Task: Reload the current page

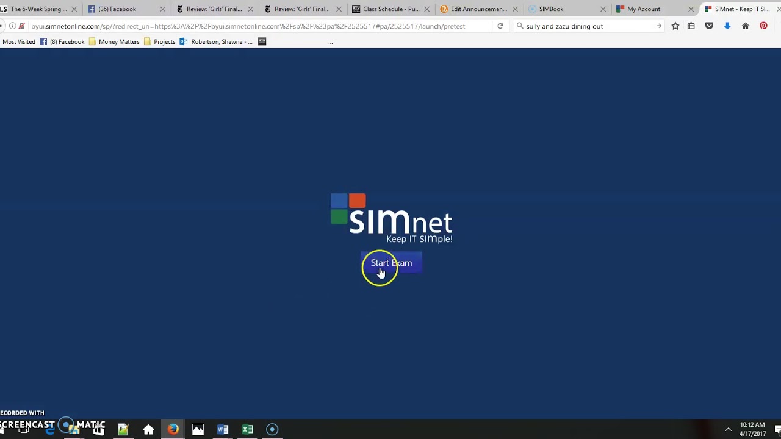Action: coord(500,26)
